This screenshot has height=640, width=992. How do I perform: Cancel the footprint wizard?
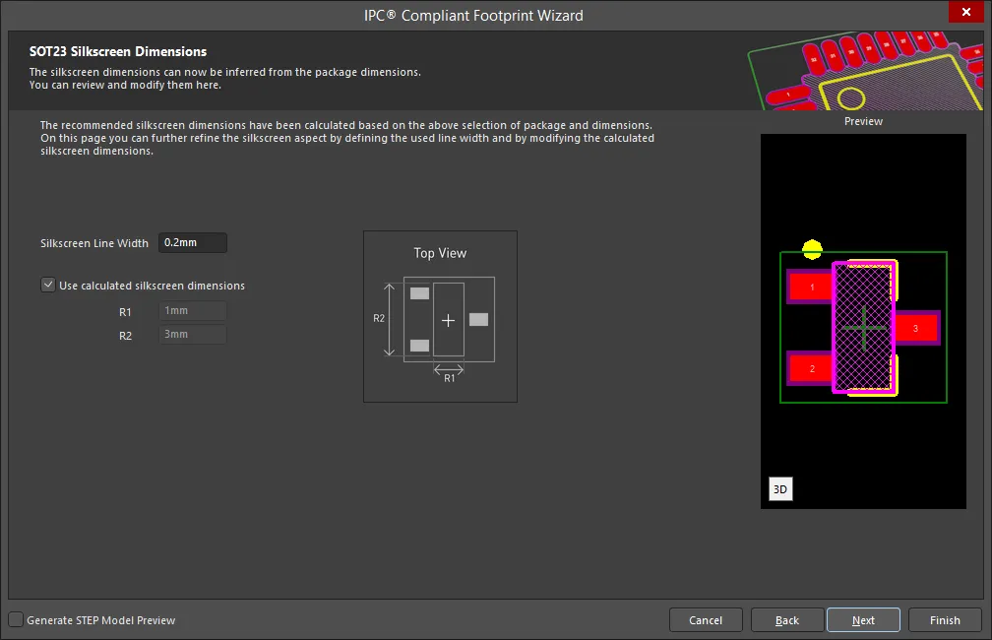click(x=706, y=619)
